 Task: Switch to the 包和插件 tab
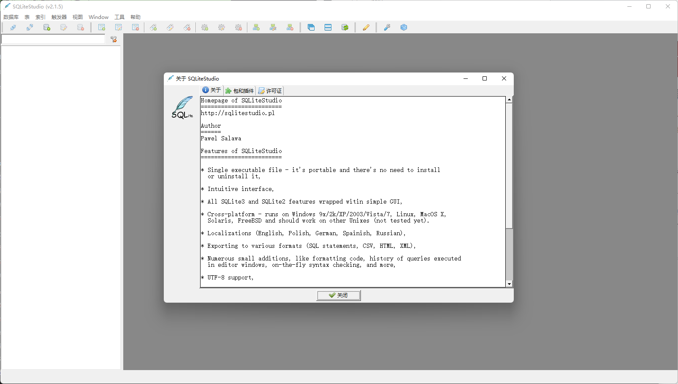click(240, 91)
